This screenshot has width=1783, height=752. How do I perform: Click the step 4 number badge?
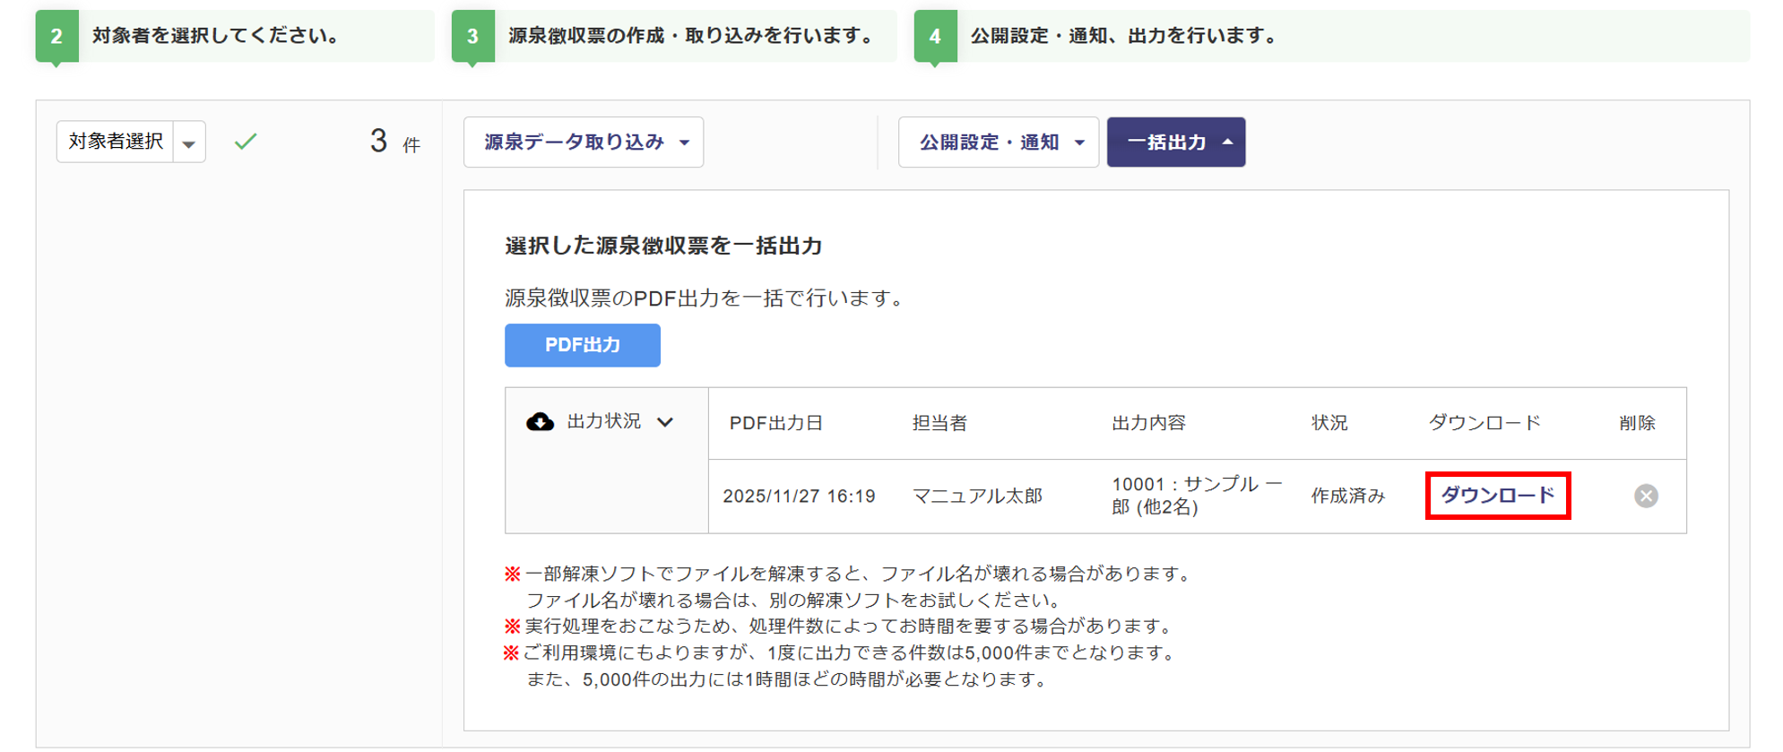click(x=935, y=37)
